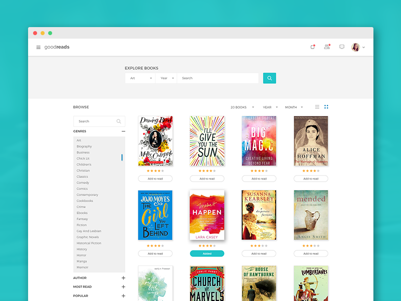Viewport: 401px width, 301px height.
Task: Click the genres list scrollbar handle
Action: [x=122, y=158]
